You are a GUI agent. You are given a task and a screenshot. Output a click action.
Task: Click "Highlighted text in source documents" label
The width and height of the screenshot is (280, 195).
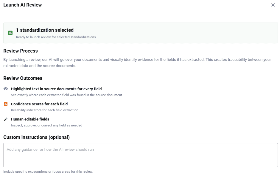click(x=56, y=89)
